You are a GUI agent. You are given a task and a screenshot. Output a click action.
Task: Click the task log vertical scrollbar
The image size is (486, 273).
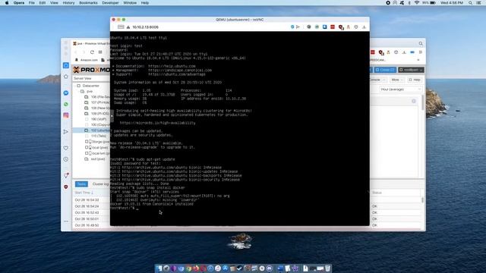tap(422, 200)
